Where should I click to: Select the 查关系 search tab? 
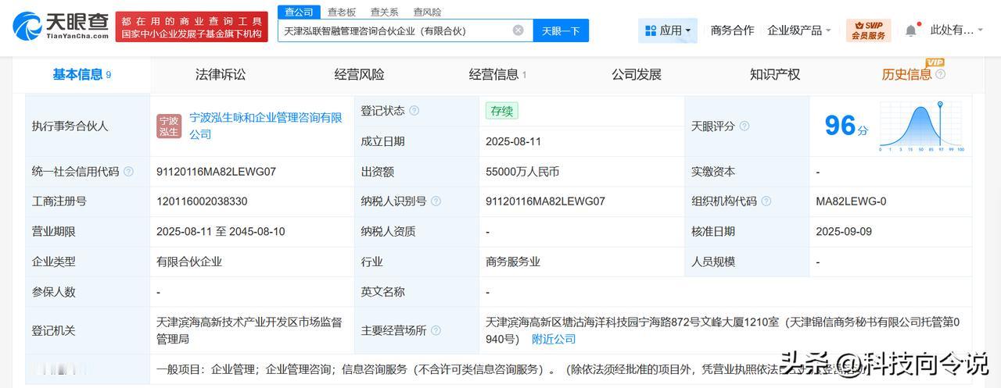coord(384,12)
